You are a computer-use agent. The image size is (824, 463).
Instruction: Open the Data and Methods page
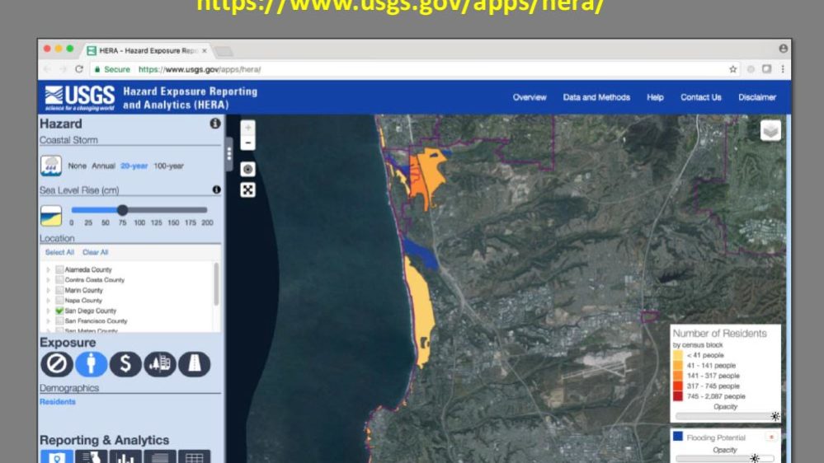click(596, 97)
